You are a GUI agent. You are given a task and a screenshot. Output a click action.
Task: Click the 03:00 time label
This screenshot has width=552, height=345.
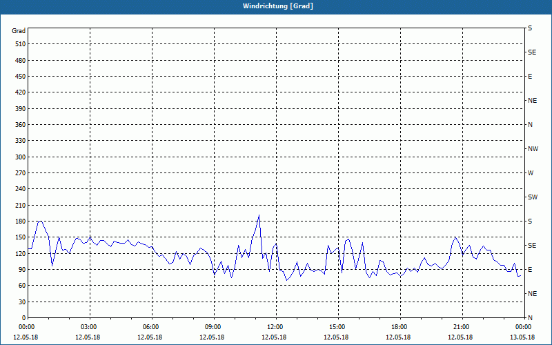pos(90,327)
